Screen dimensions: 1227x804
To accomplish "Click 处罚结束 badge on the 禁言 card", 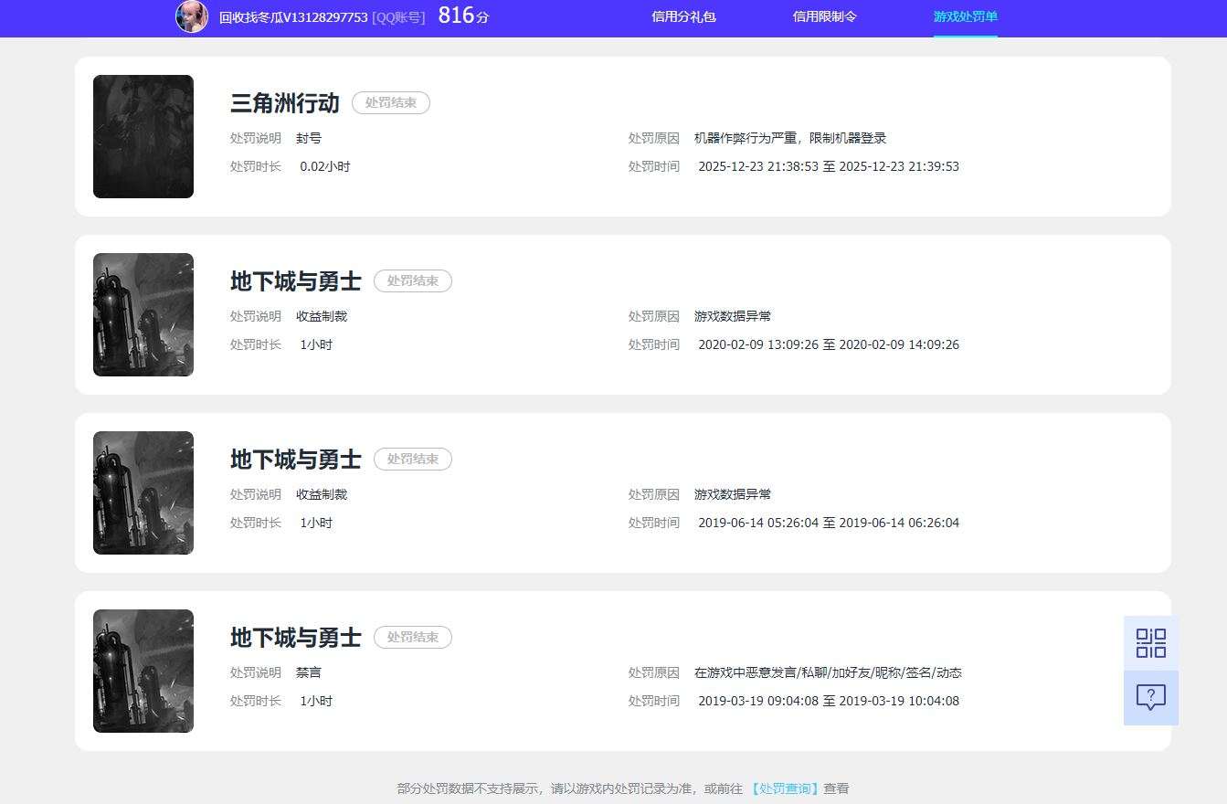I will [413, 638].
